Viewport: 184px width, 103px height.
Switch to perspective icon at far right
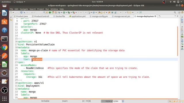pyautogui.click(x=182, y=13)
